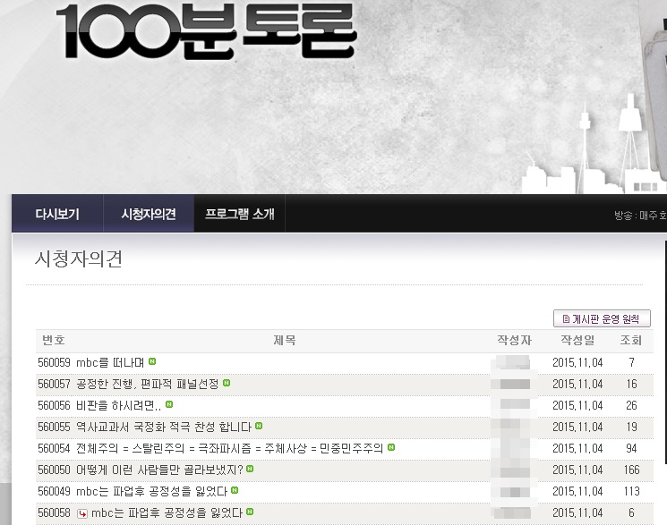Viewport: 667px width, 525px height.
Task: Open reply post 560058 'mbc는 파업후 공정성을 잃었다'
Action: 167,512
